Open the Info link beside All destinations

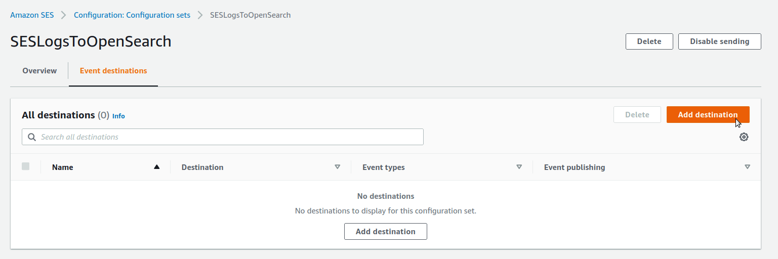tap(118, 116)
